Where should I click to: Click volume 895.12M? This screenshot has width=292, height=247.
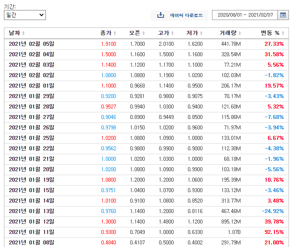pyautogui.click(x=231, y=222)
